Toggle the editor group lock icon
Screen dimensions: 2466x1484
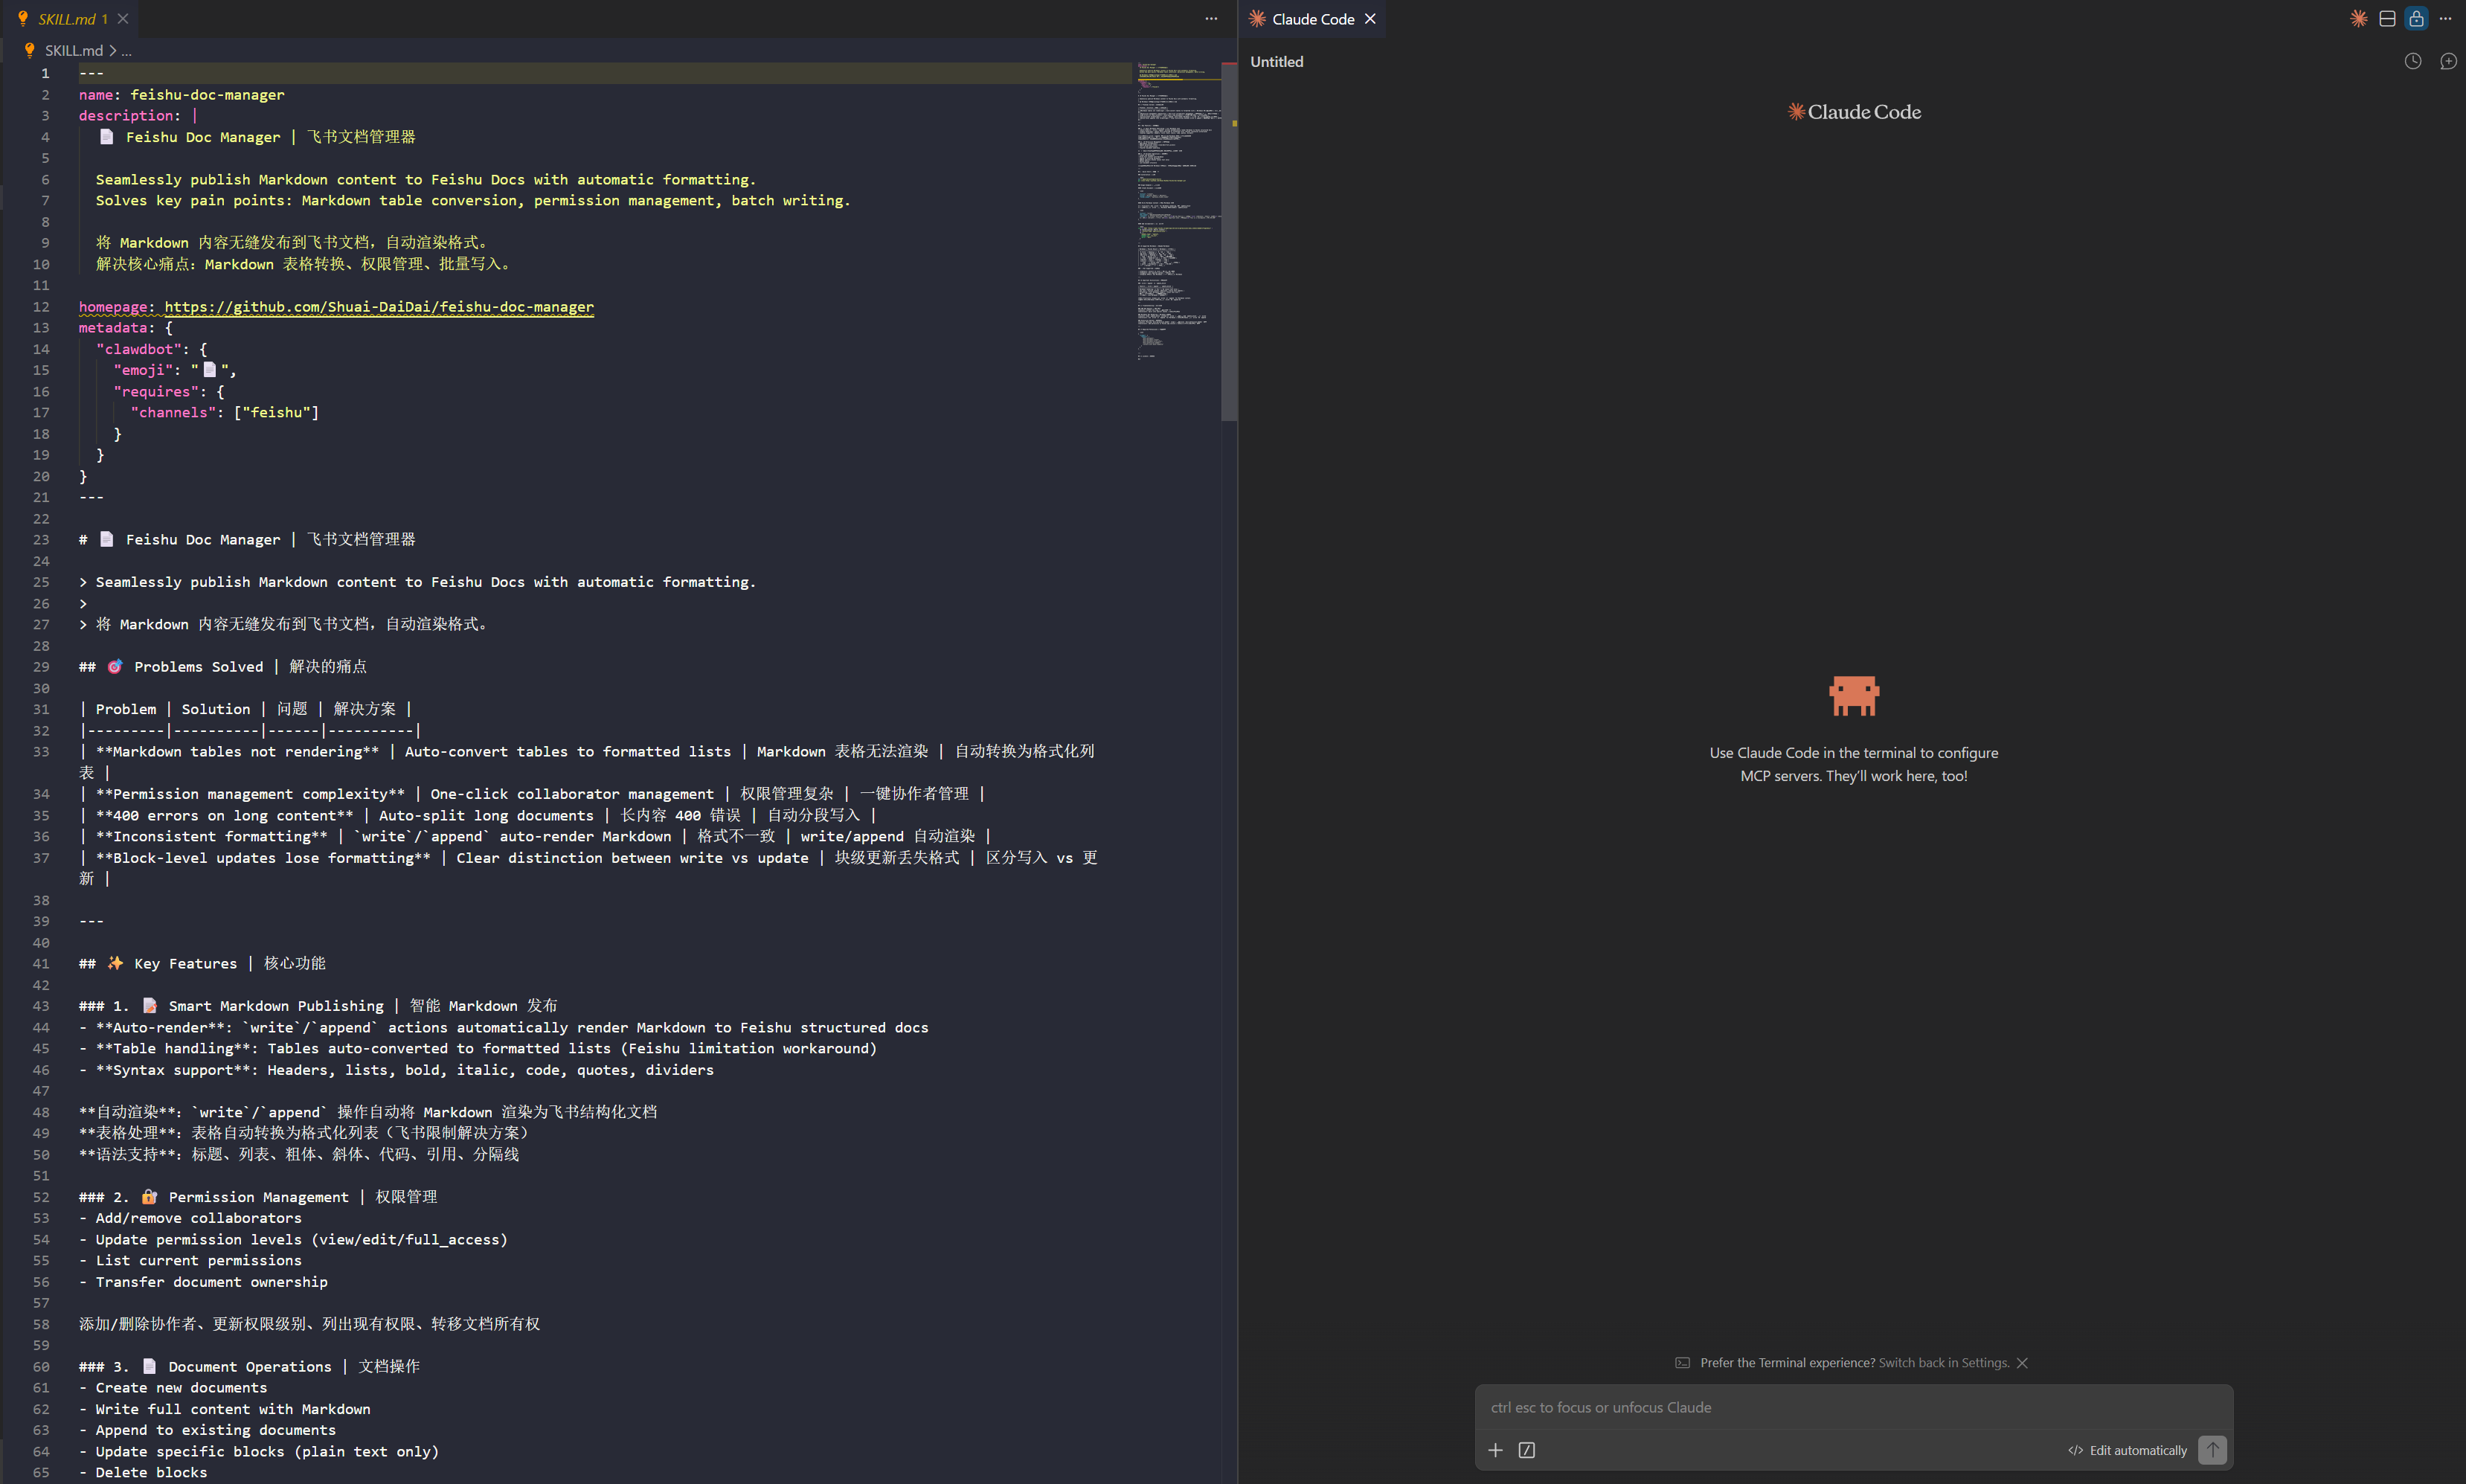2416,19
